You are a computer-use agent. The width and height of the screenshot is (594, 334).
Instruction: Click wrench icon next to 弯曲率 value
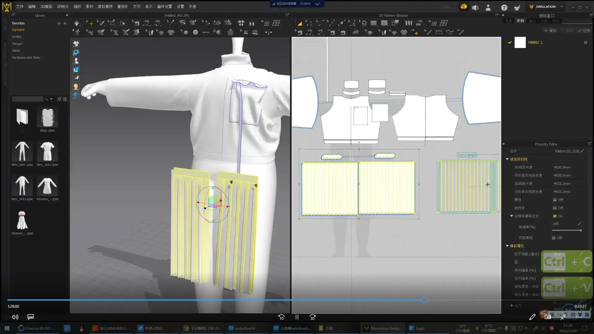(x=579, y=224)
